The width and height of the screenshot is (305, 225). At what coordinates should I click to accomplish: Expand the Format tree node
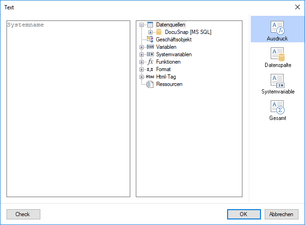pos(142,69)
